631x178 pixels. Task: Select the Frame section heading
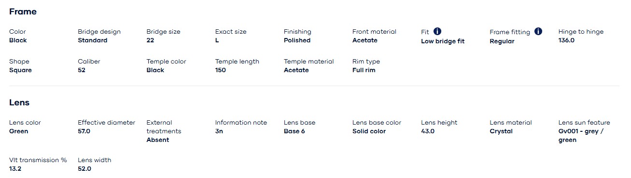tap(23, 12)
